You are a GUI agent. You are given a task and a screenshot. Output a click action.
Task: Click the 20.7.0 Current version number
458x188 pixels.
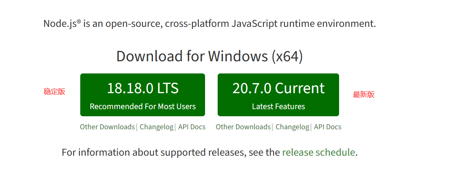tap(278, 89)
